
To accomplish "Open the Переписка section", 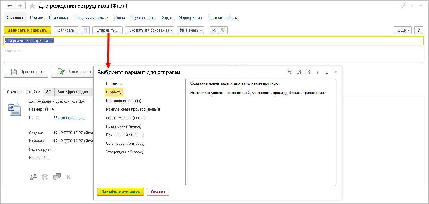I will coord(58,18).
